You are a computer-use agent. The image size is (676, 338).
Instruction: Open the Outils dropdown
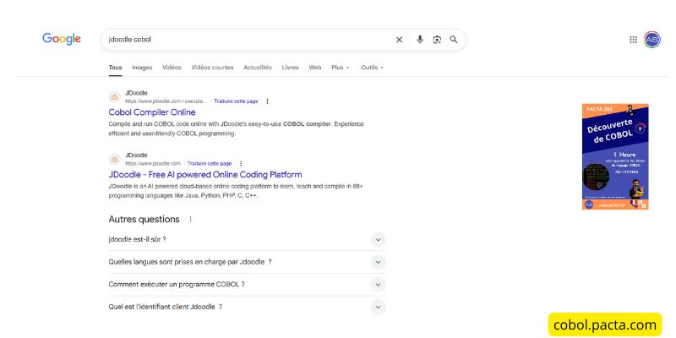tap(372, 68)
